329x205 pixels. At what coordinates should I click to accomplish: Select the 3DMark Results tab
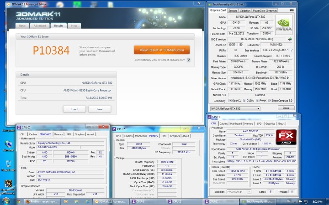58,26
